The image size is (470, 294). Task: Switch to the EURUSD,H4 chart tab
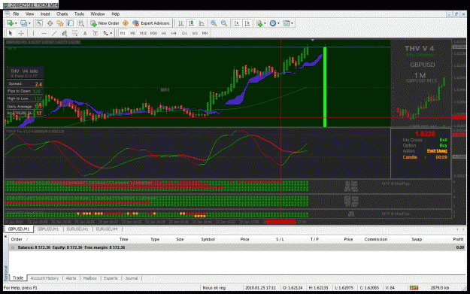[x=107, y=229]
